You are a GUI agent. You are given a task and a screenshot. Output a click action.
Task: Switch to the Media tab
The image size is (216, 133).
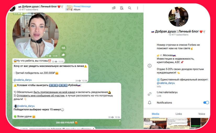[156, 114]
